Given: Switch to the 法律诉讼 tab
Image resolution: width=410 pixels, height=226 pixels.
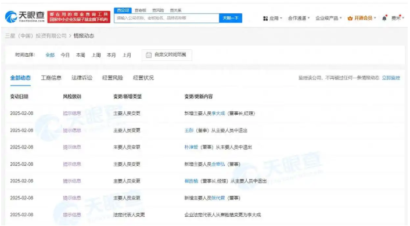Looking at the screenshot, I should pos(82,78).
